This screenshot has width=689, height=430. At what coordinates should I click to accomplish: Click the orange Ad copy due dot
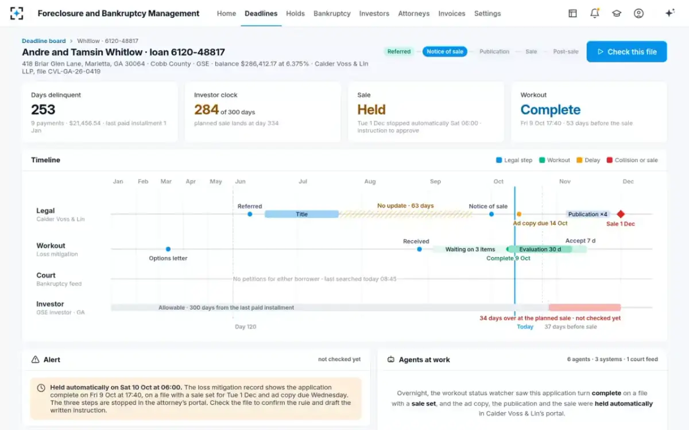coord(518,214)
